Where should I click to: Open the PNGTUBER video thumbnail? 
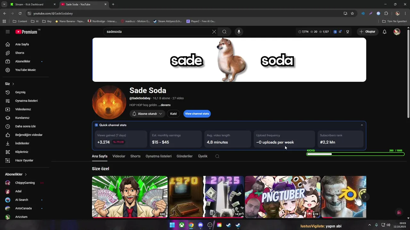click(283, 197)
